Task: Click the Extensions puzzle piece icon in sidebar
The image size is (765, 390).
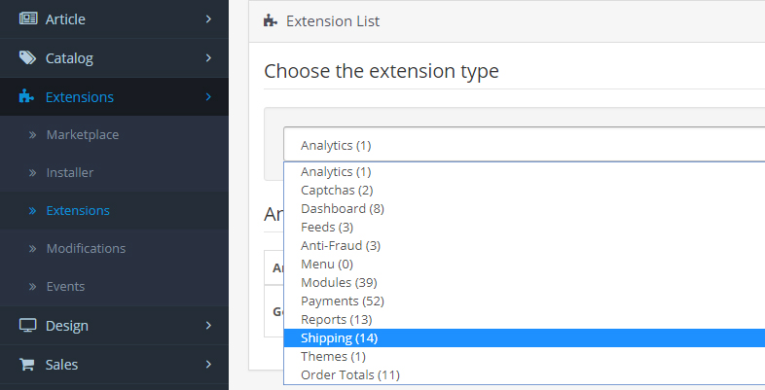Action: [x=27, y=97]
